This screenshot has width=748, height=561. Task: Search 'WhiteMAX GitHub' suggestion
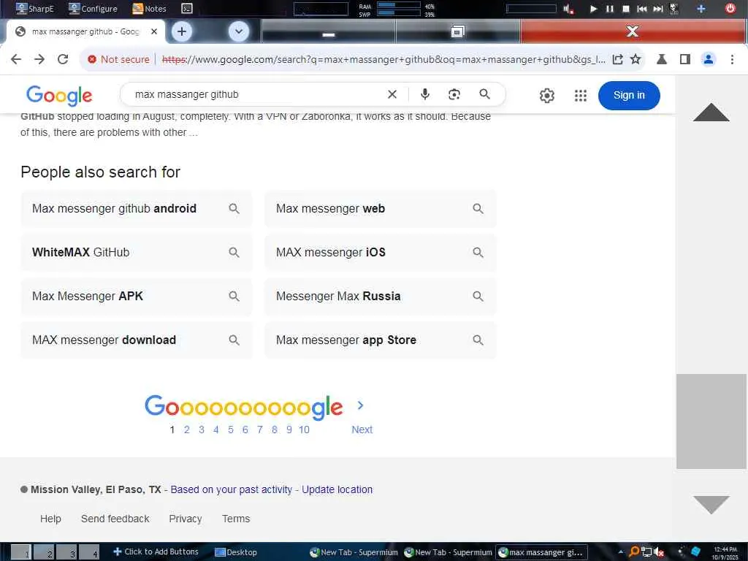click(x=136, y=252)
